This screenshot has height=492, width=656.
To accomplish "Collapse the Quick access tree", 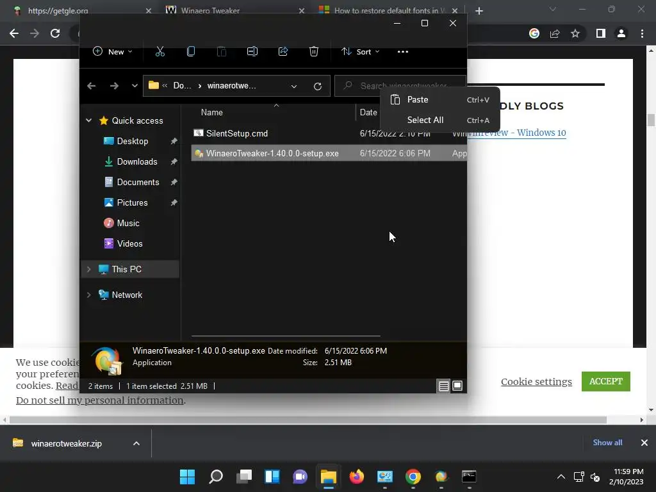I will (88, 120).
